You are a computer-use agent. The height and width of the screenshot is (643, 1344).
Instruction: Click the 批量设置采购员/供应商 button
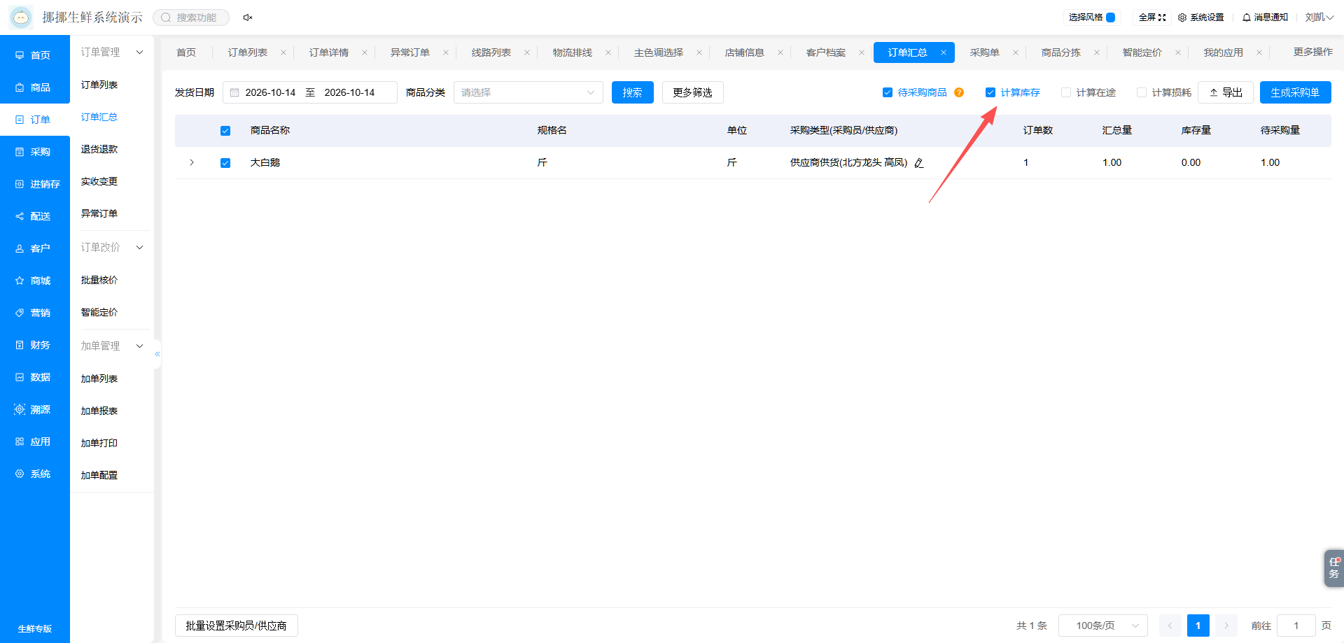click(237, 626)
